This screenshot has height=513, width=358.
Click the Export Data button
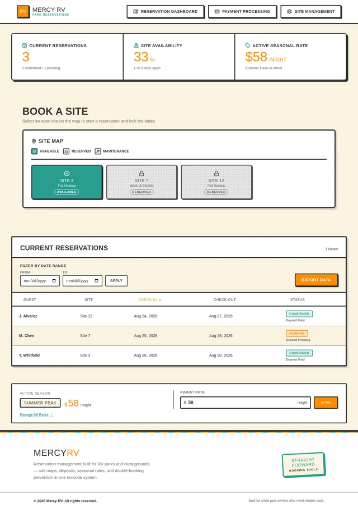tap(316, 280)
